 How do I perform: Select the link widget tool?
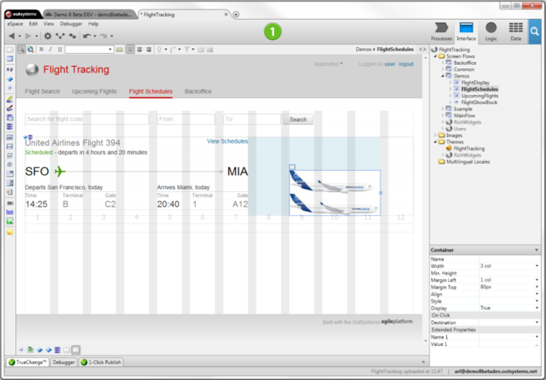click(9, 211)
